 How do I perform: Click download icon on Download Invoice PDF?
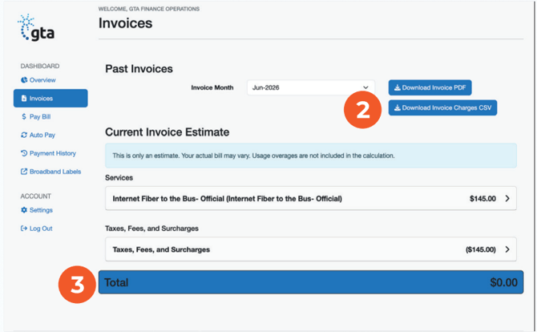[398, 87]
